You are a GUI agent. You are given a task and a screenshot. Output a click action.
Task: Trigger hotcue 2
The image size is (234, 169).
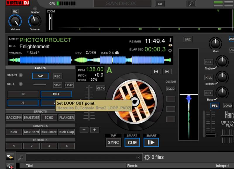[32, 146]
